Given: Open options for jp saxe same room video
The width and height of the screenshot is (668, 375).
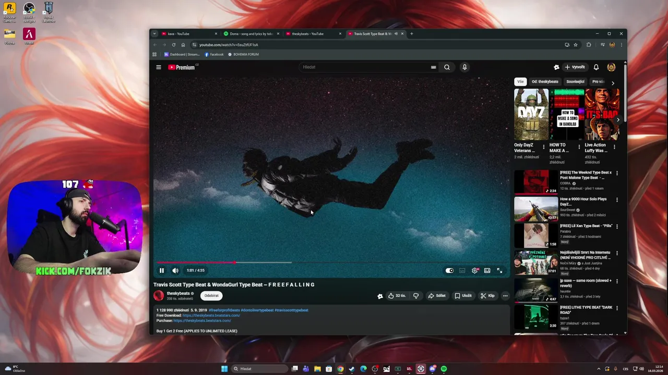Looking at the screenshot, I should [617, 281].
